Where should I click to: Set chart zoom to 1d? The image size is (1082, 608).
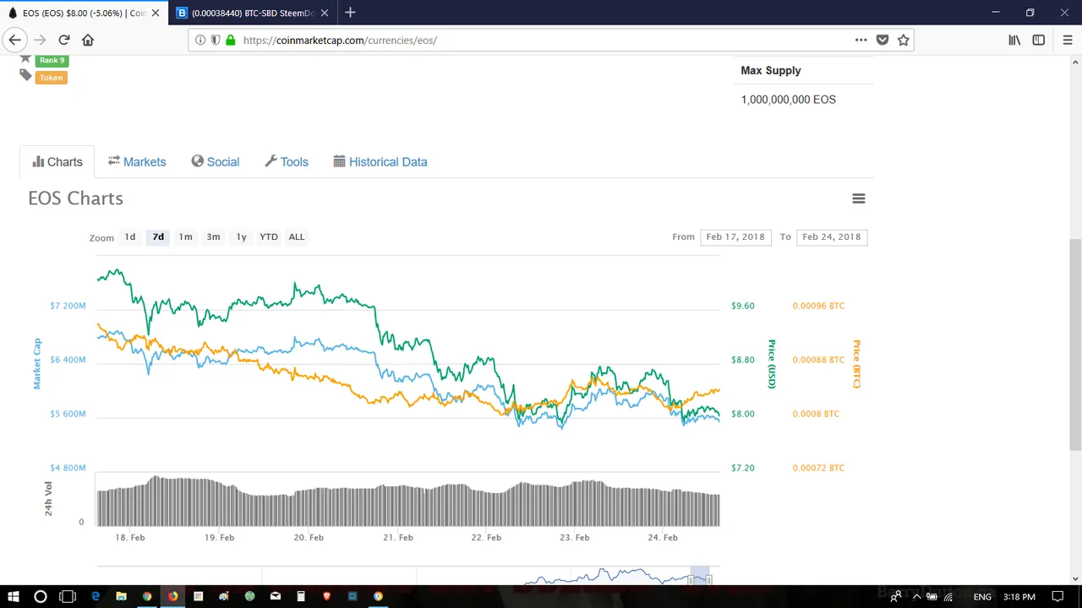click(x=130, y=237)
